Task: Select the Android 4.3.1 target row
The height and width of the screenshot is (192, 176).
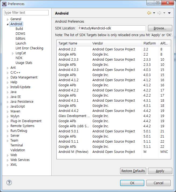Action: (113, 101)
